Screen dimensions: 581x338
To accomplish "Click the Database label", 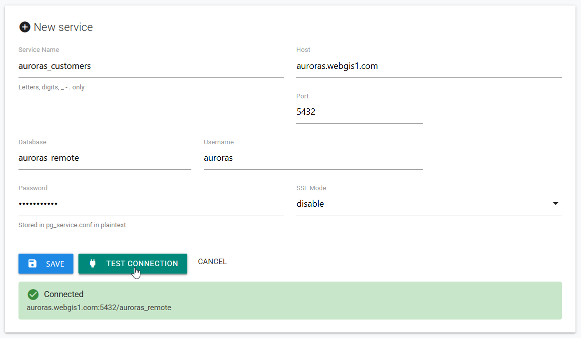I will click(32, 142).
